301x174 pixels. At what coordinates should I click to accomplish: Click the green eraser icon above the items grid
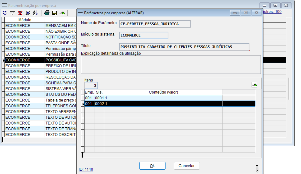click(x=254, y=85)
